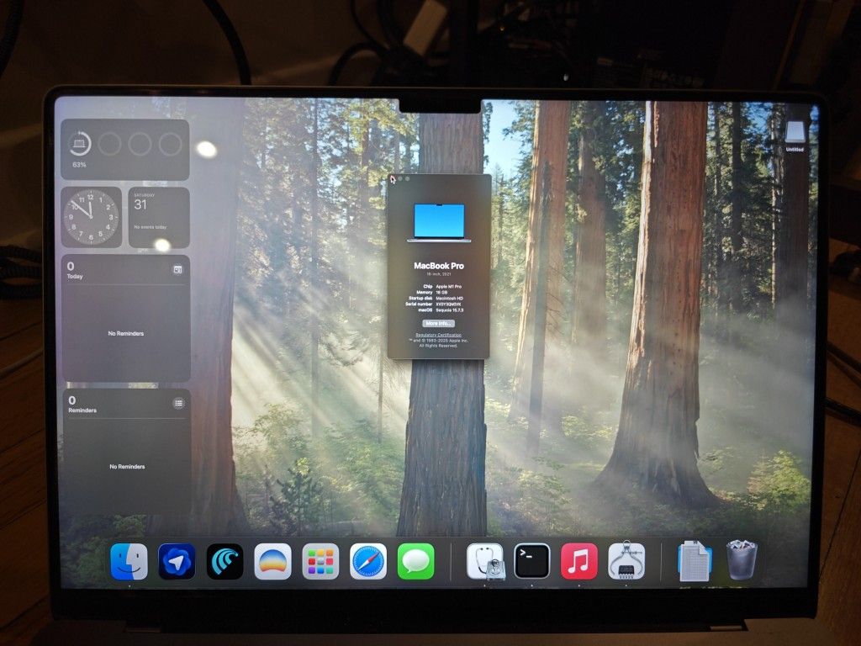Open System Information chip icon in dock
Image resolution: width=861 pixels, height=646 pixels.
626,561
